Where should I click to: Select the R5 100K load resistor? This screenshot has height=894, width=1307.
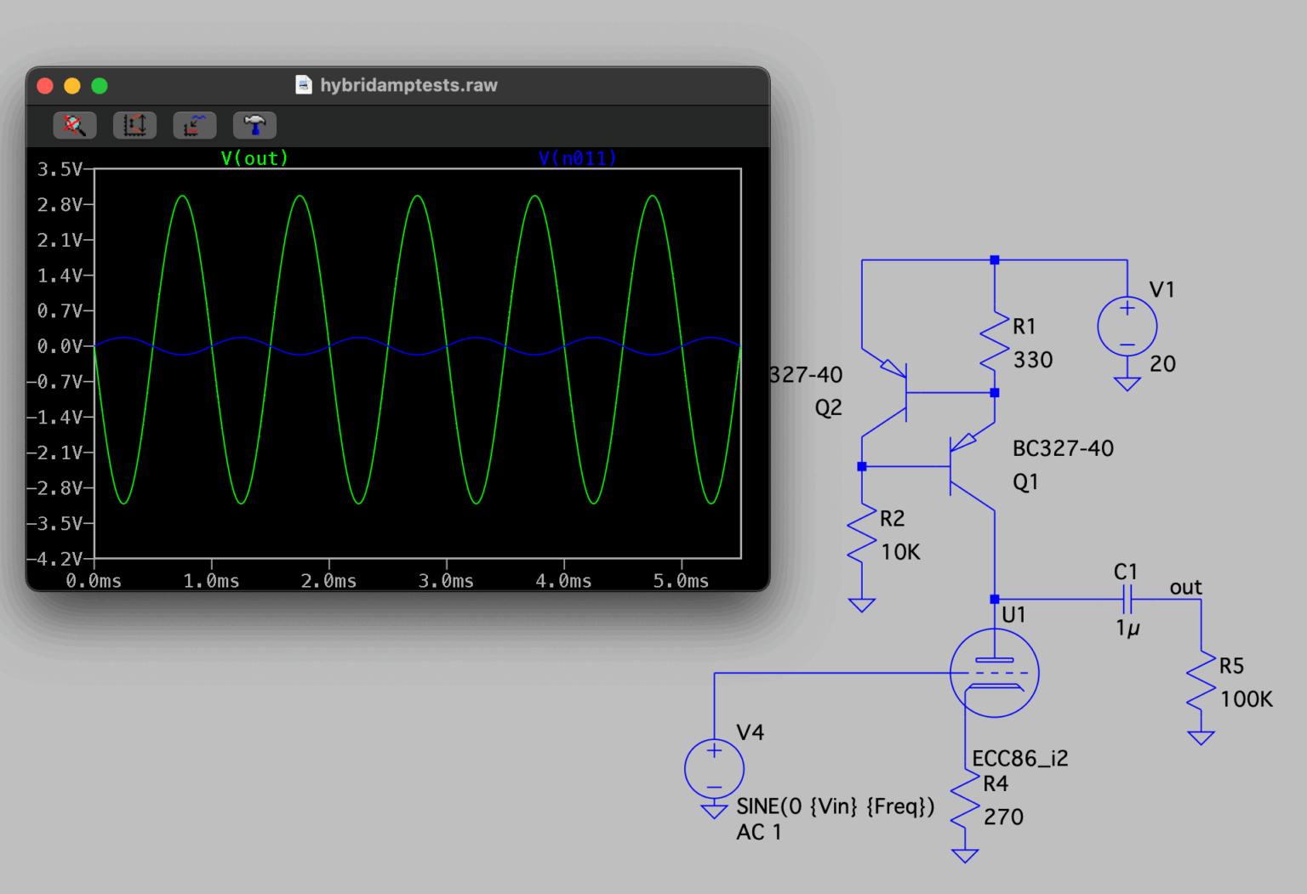tap(1201, 681)
